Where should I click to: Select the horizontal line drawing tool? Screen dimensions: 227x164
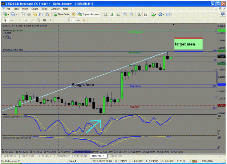click(26, 20)
